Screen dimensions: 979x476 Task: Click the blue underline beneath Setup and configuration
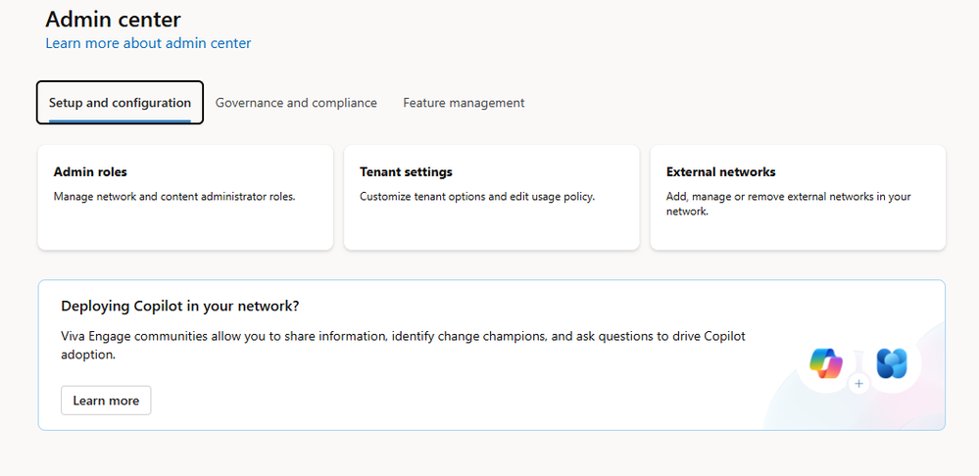tap(120, 120)
